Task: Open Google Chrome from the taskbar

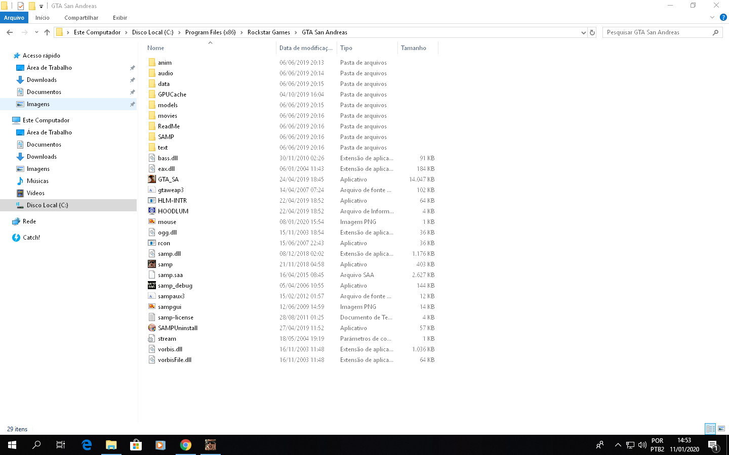Action: click(186, 445)
